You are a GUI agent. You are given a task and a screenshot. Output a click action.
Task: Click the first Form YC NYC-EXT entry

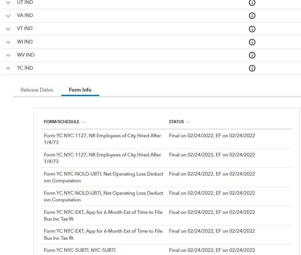(x=103, y=215)
